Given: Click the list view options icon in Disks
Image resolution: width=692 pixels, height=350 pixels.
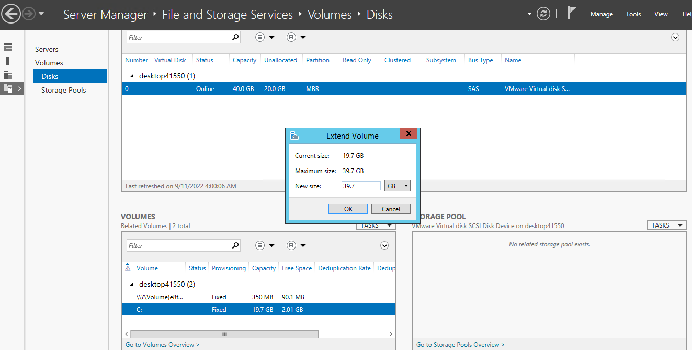Looking at the screenshot, I should point(260,37).
